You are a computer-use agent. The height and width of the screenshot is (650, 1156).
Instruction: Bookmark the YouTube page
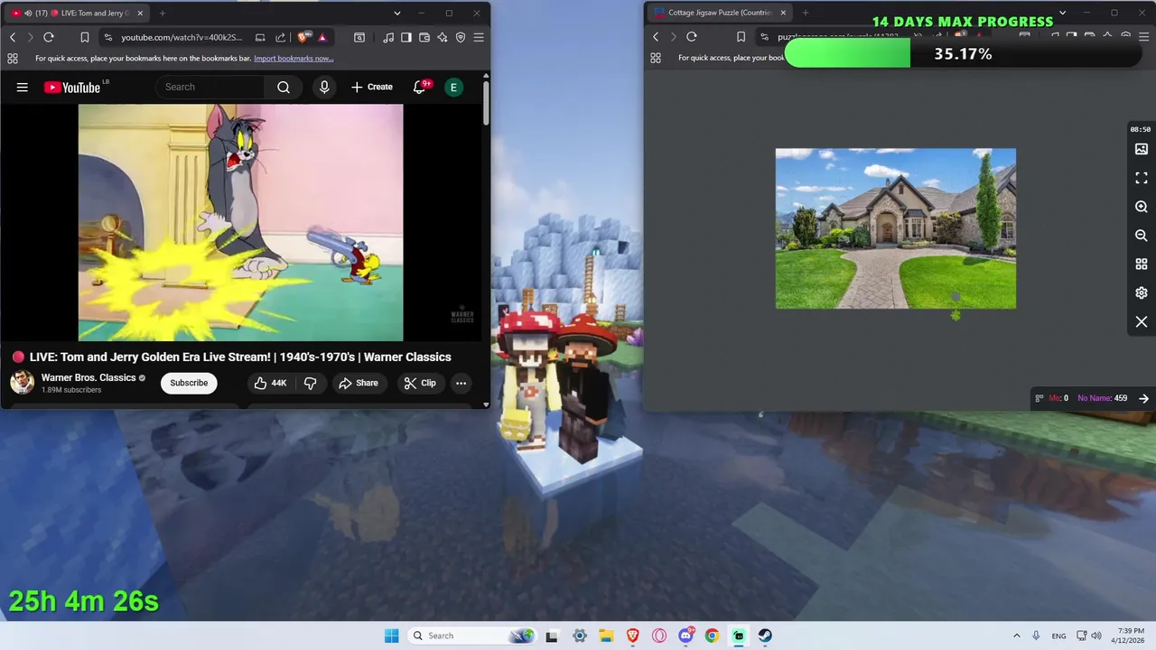pos(85,37)
